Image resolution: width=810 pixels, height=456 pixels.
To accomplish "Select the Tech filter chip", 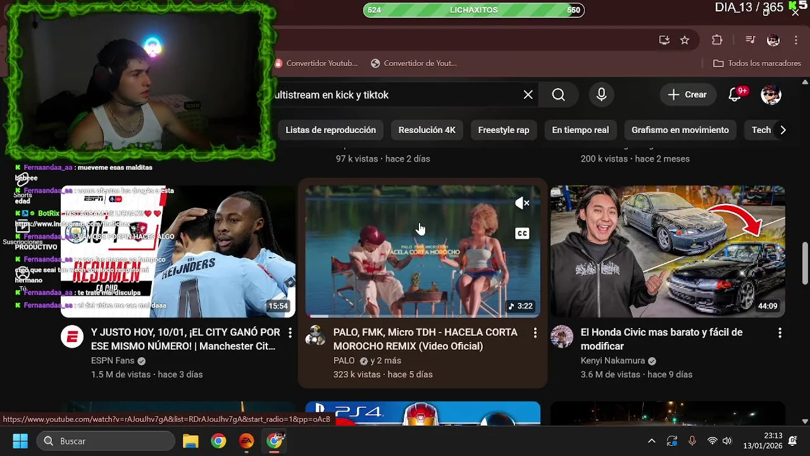I will (760, 130).
